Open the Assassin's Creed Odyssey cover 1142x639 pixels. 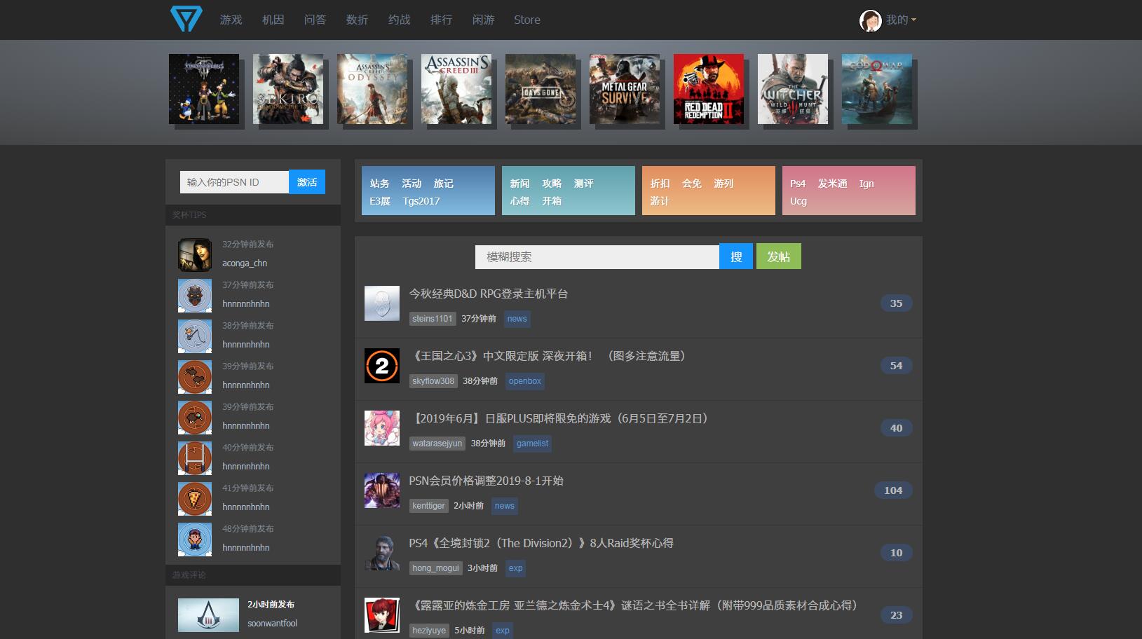click(372, 89)
